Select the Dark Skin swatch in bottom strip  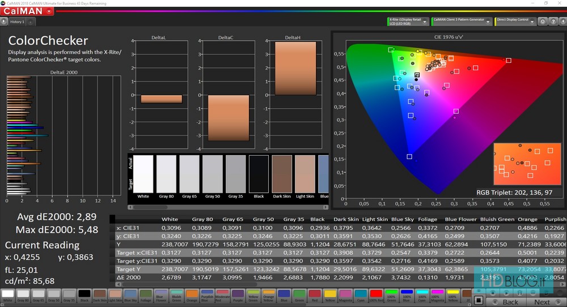tap(100, 296)
